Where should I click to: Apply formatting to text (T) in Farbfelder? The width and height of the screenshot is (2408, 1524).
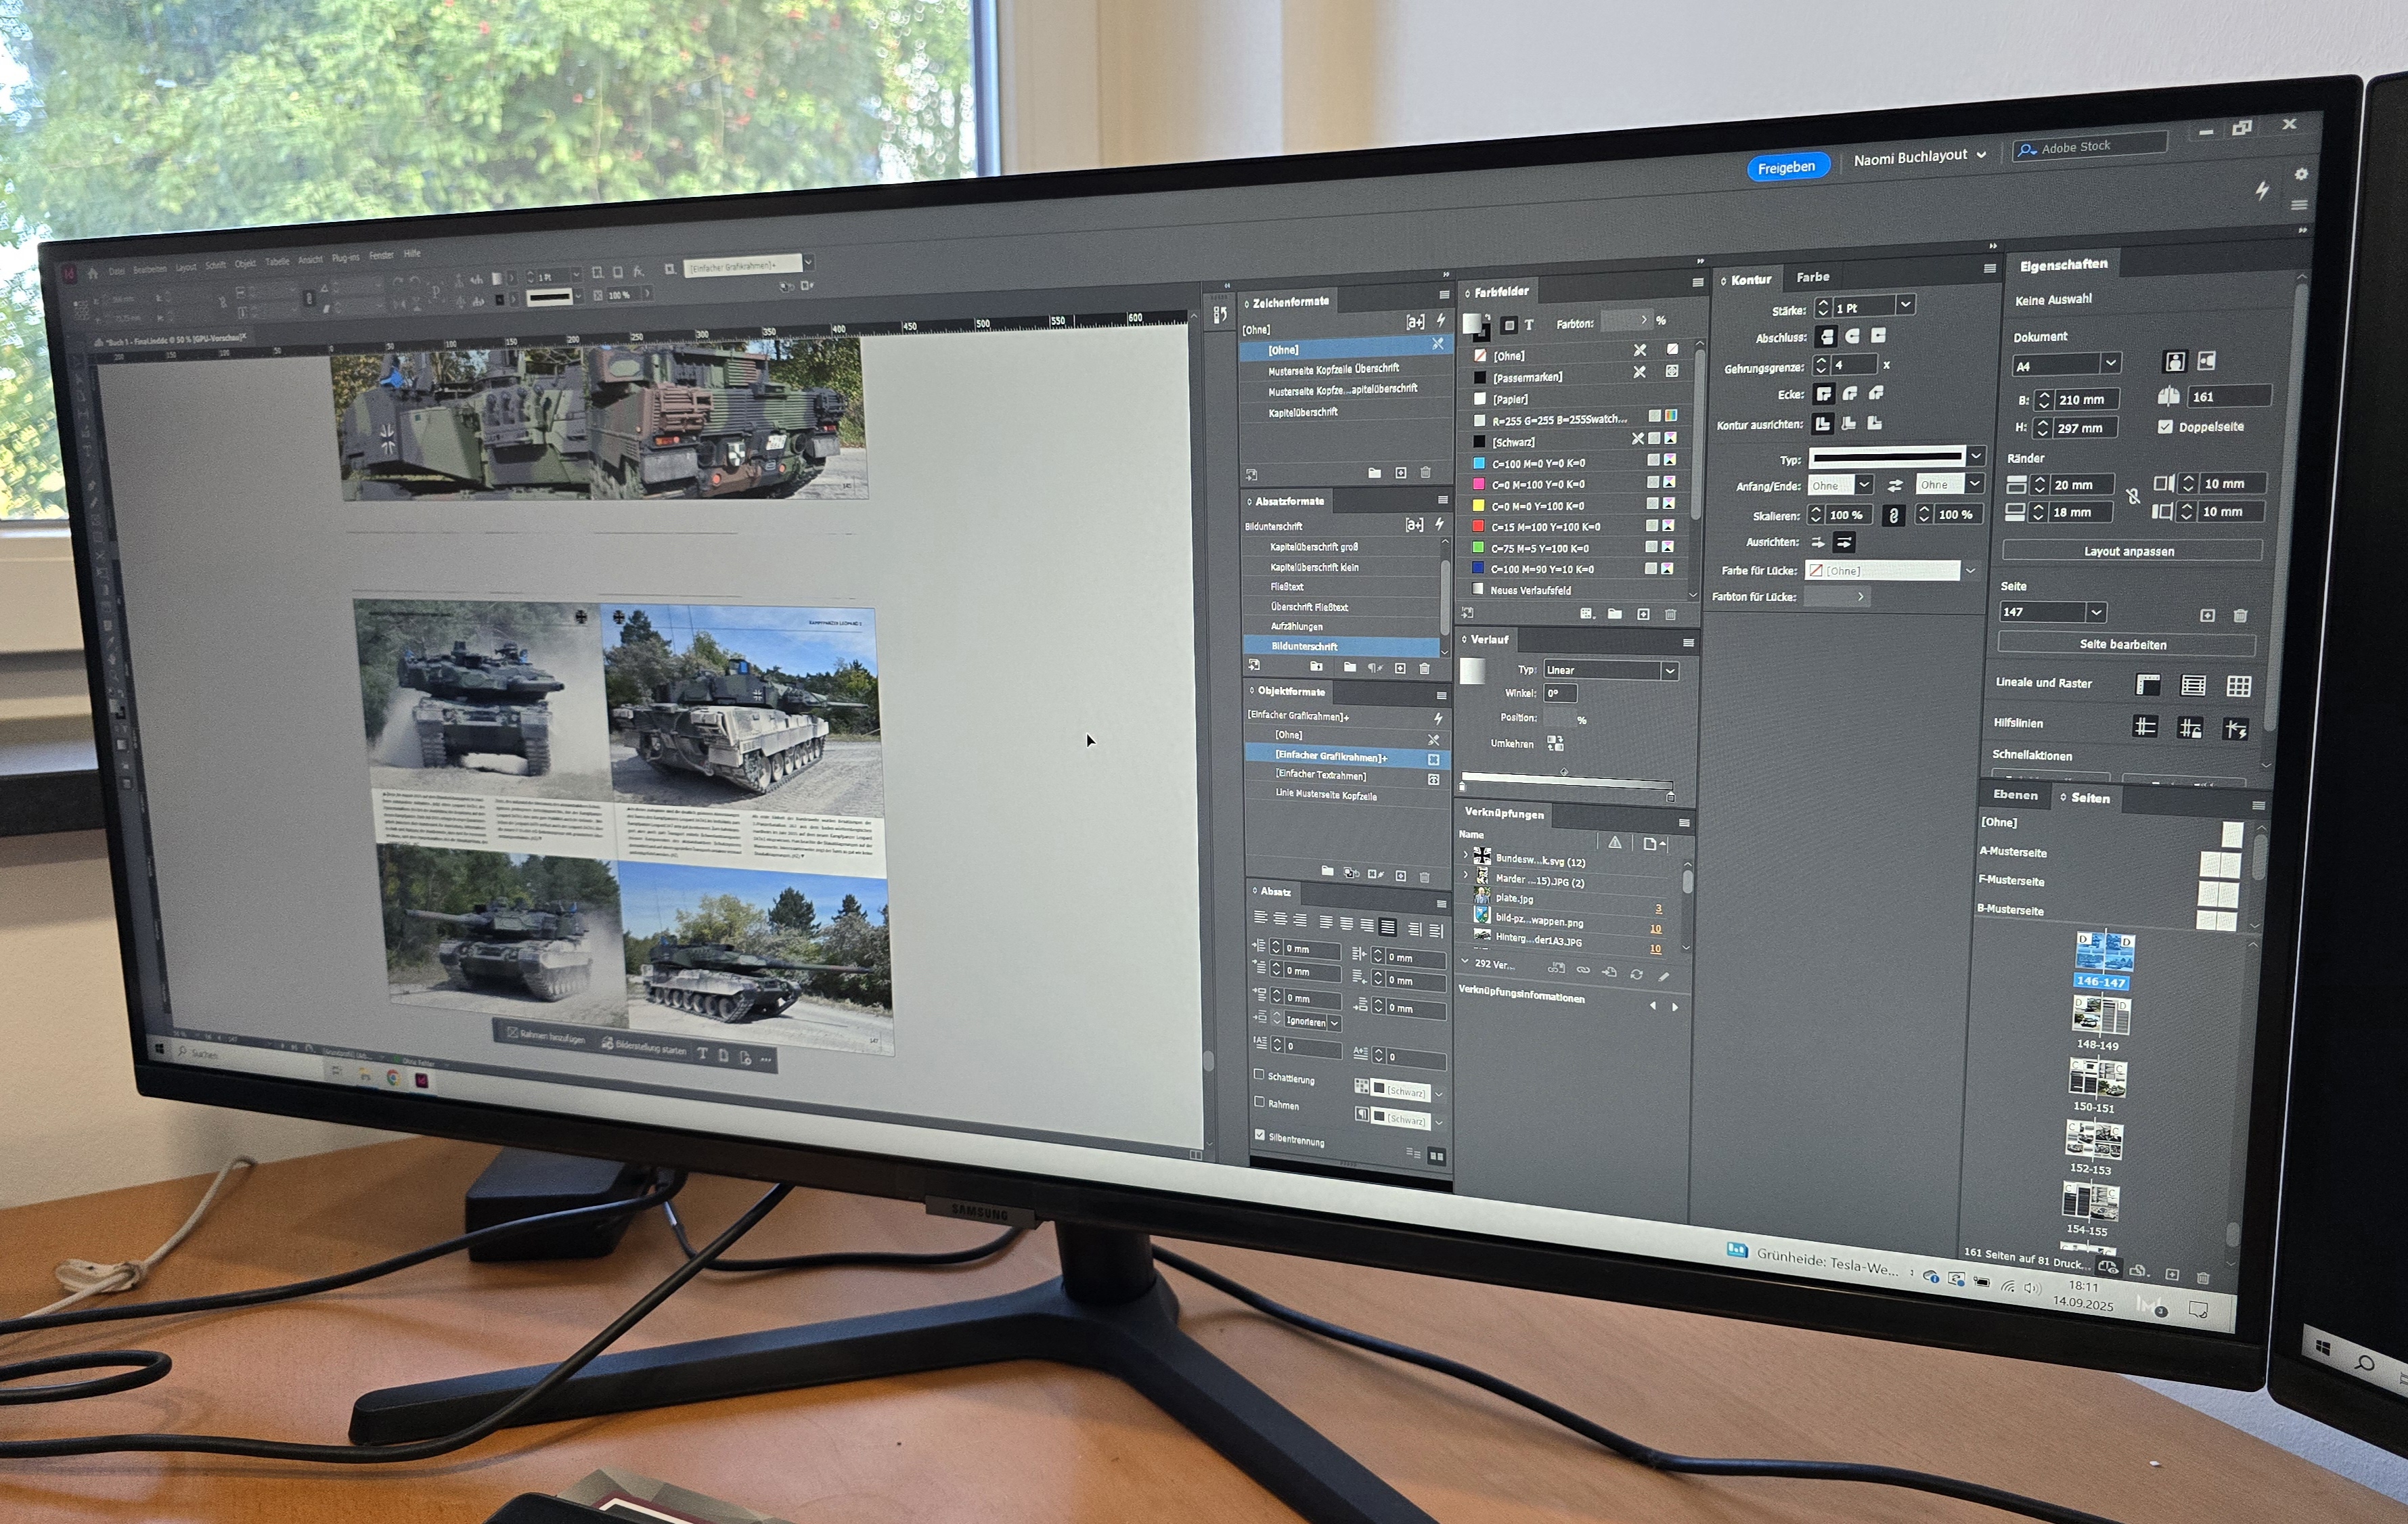[x=1529, y=324]
